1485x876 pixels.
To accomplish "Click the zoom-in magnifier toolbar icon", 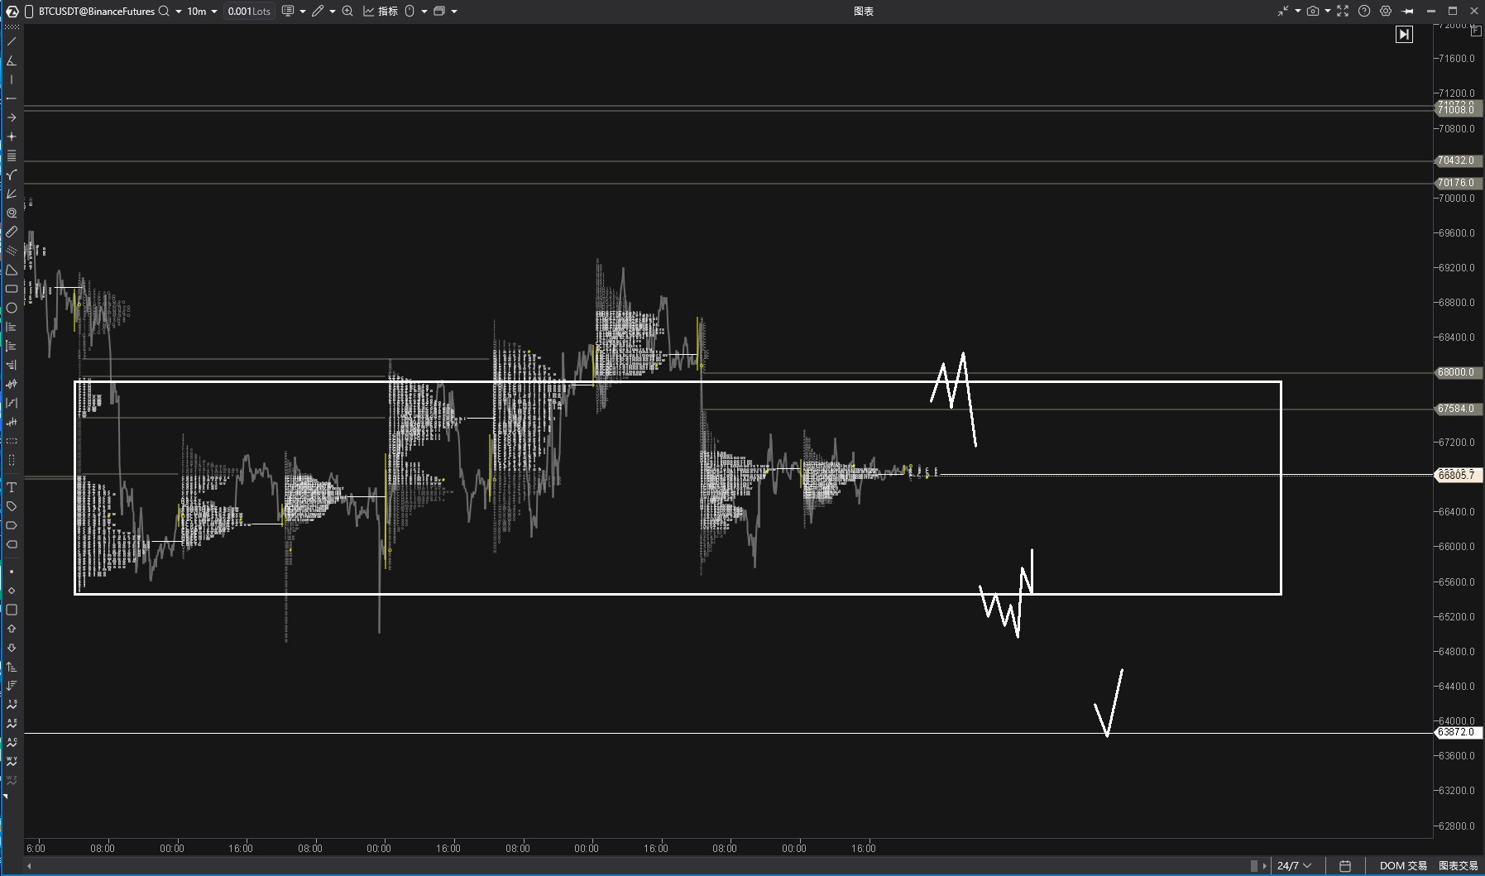I will [347, 11].
